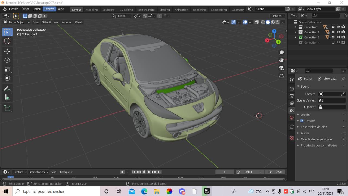The width and height of the screenshot is (348, 196).
Task: Open Global transform orientation dropdown
Action: point(122,16)
